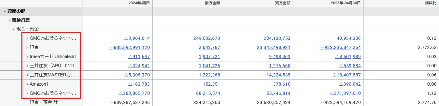The image size is (439, 106).
Task: Select the △889,287,527,246 total opening balance
Action: (129, 102)
